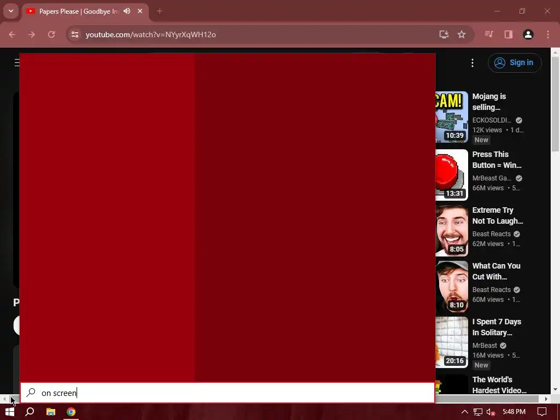Open Press This Button video thumbnail
Screen dimensions: 560x420
[451, 174]
